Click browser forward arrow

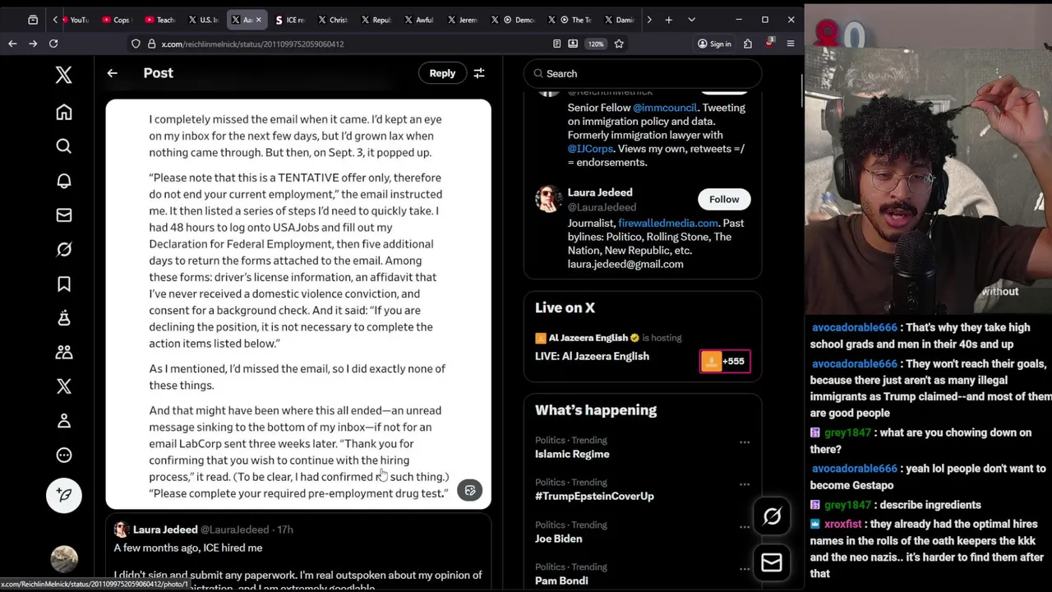(33, 44)
